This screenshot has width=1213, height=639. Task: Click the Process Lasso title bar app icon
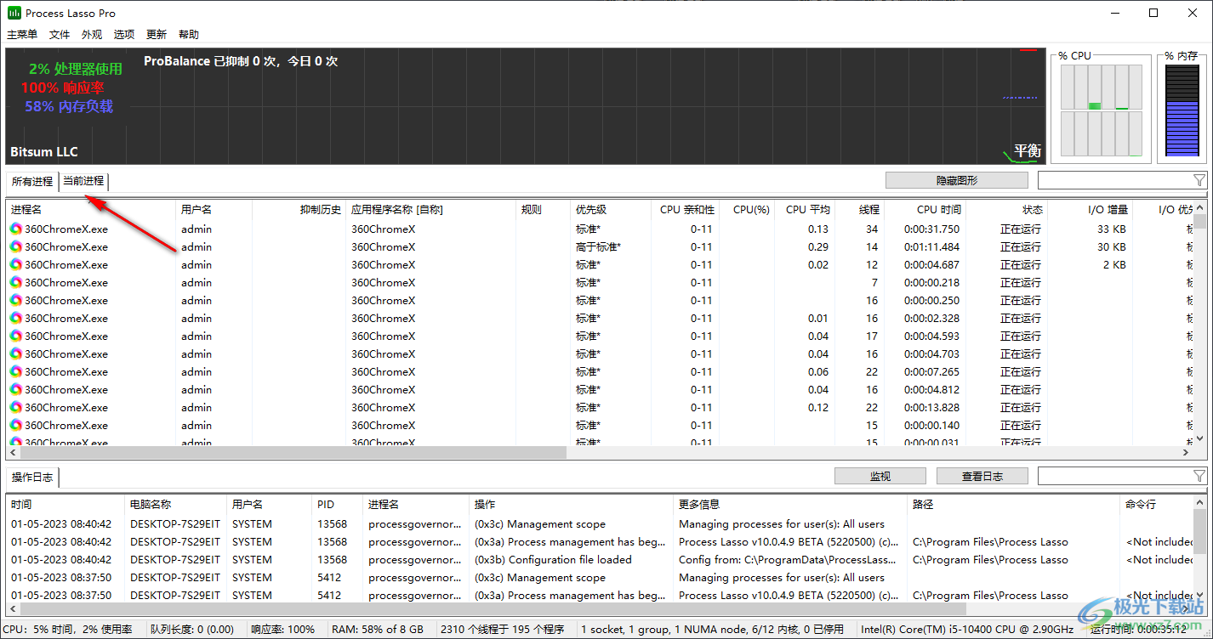point(14,13)
